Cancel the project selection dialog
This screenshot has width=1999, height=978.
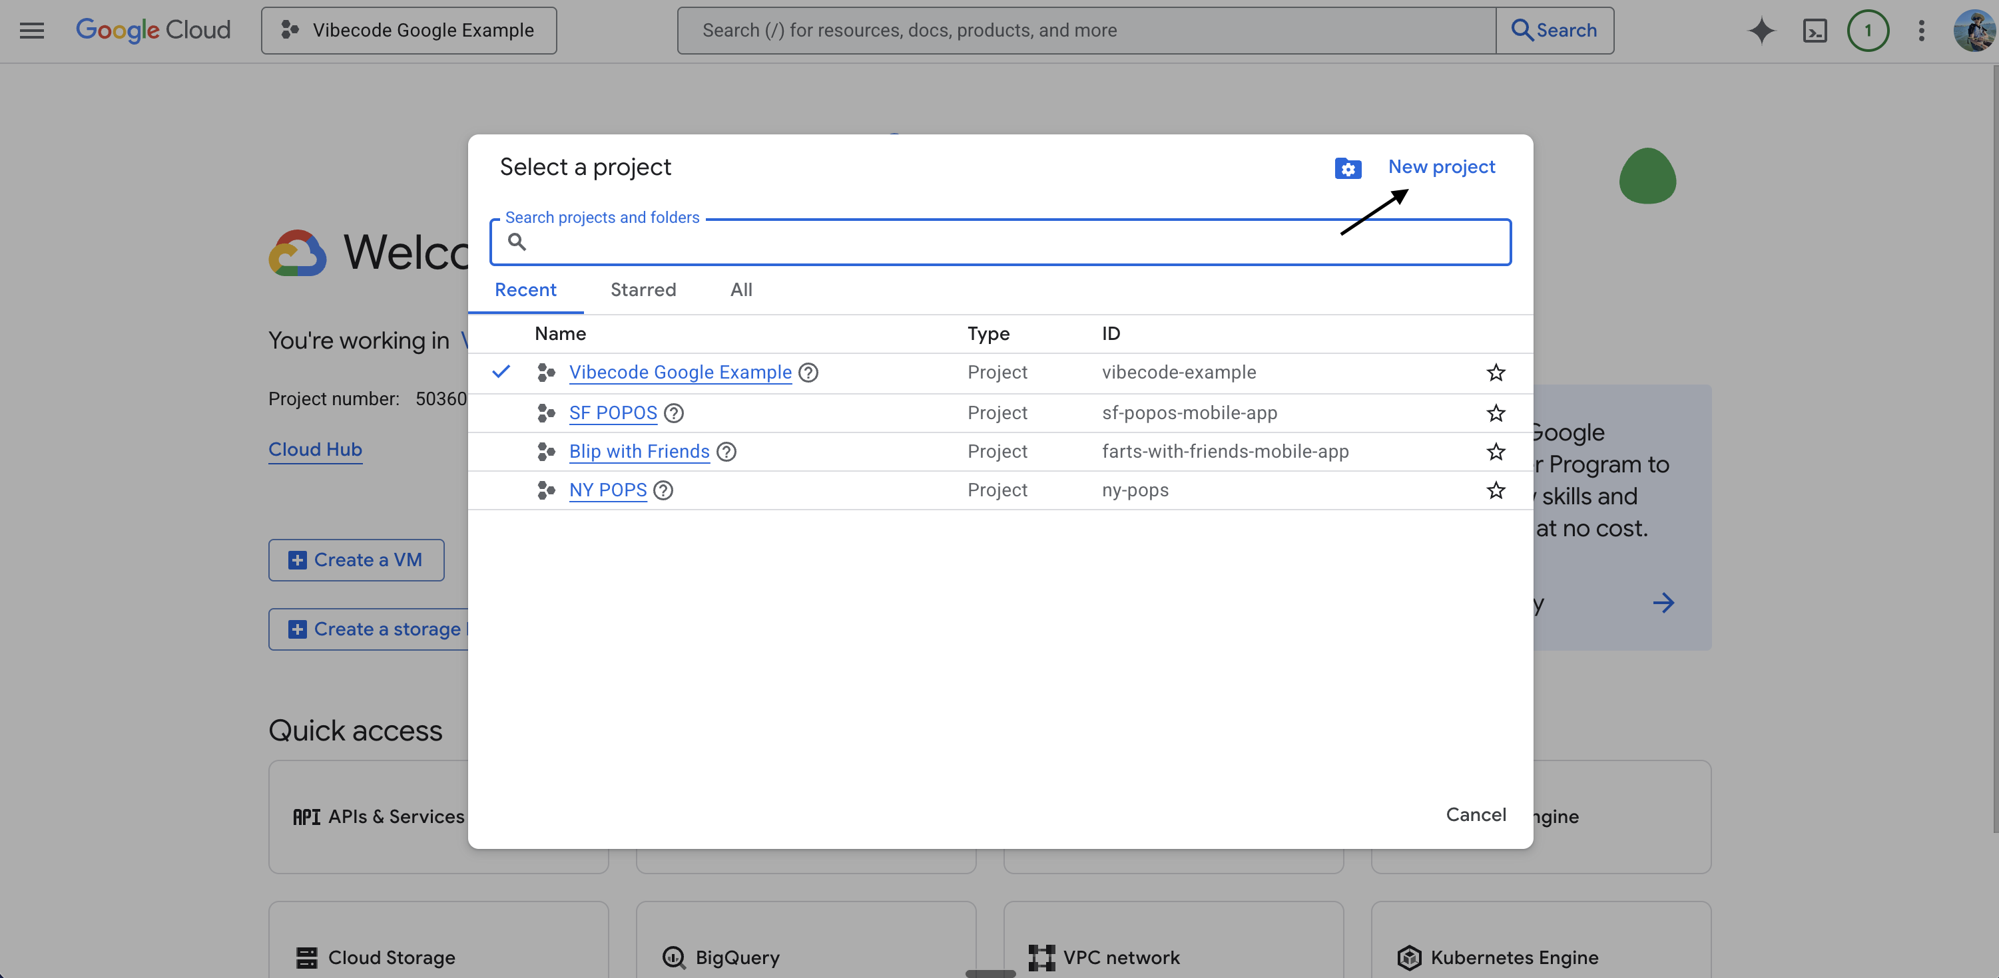click(1475, 814)
